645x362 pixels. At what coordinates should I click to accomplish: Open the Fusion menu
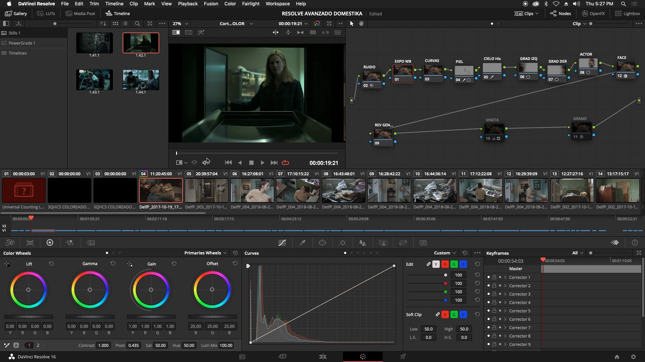211,4
